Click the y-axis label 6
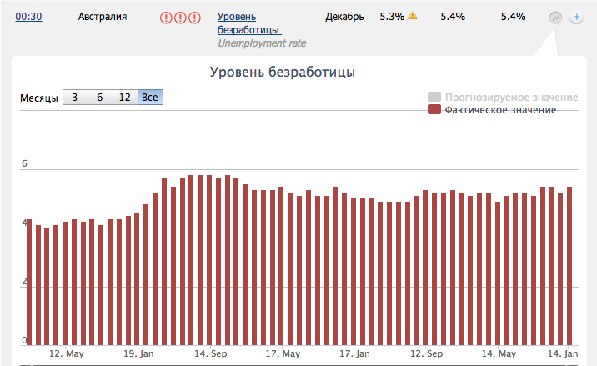 (24, 163)
